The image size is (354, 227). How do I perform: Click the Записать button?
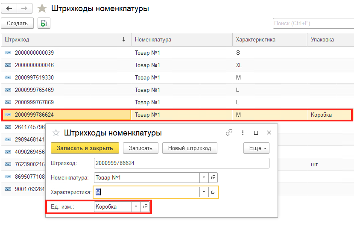140,148
